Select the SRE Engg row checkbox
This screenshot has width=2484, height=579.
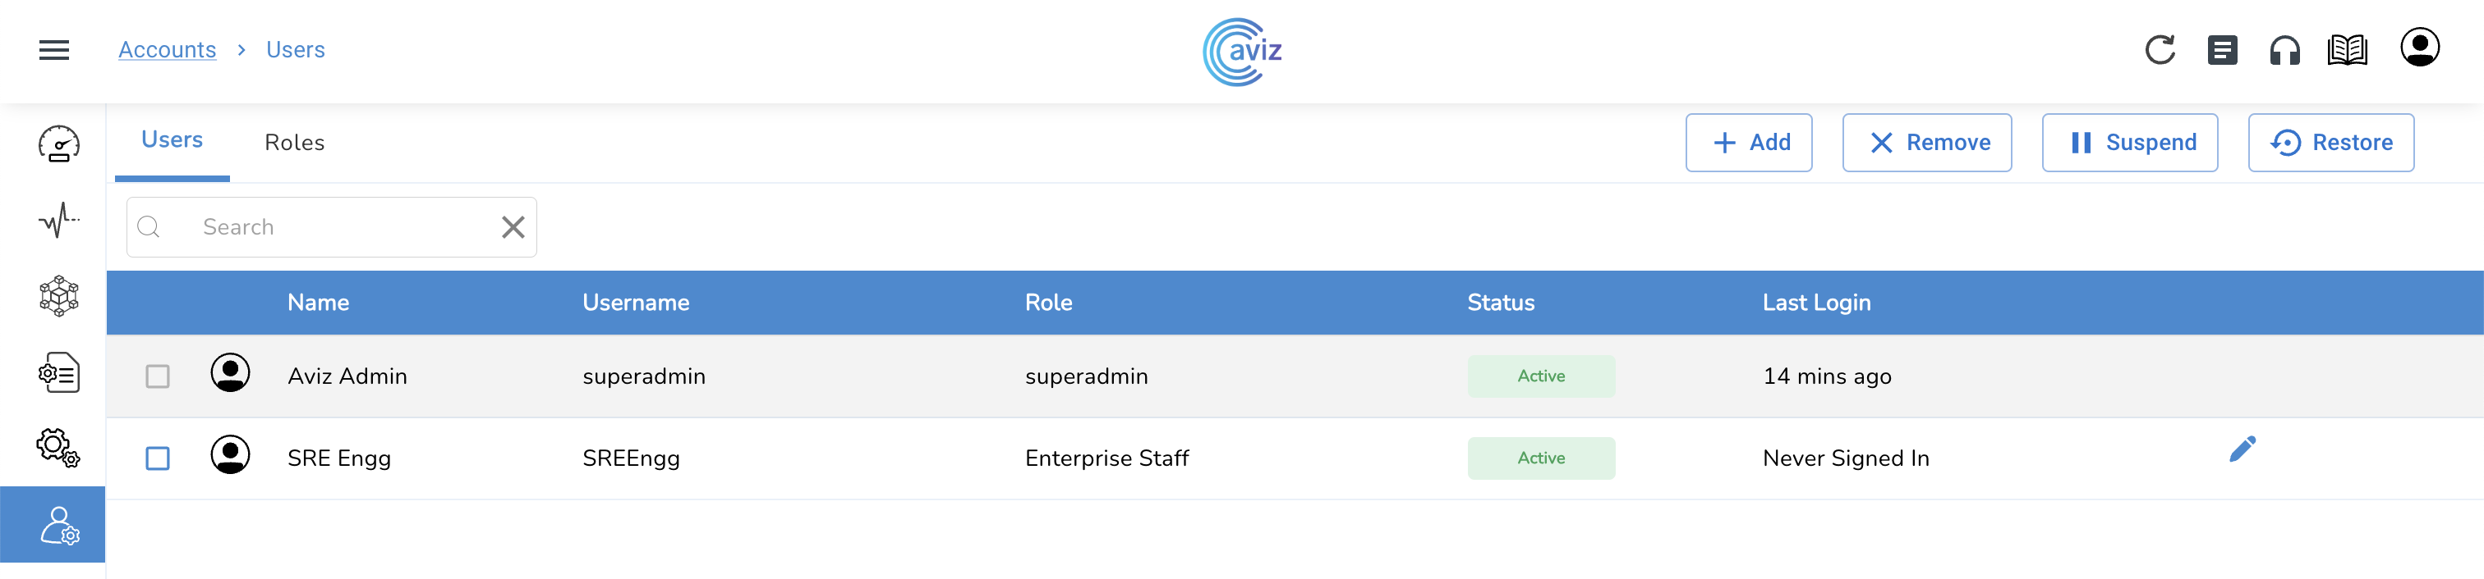(159, 458)
